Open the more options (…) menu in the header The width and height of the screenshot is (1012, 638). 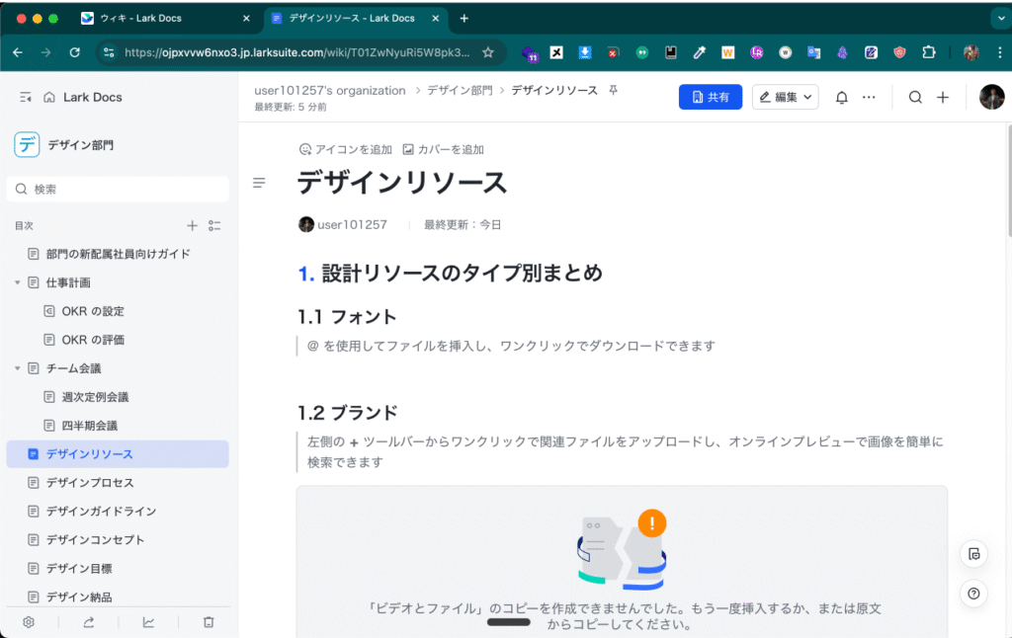coord(869,97)
